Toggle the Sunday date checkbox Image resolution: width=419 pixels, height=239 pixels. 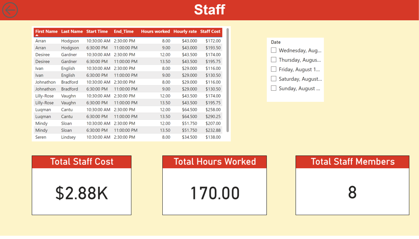pos(274,88)
